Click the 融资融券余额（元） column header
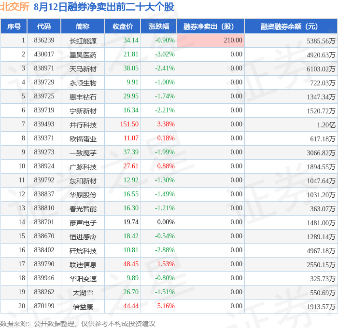338x328 pixels. pyautogui.click(x=291, y=26)
